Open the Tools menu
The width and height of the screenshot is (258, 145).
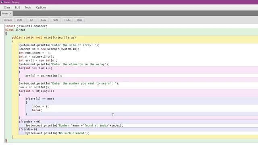[x=28, y=7]
